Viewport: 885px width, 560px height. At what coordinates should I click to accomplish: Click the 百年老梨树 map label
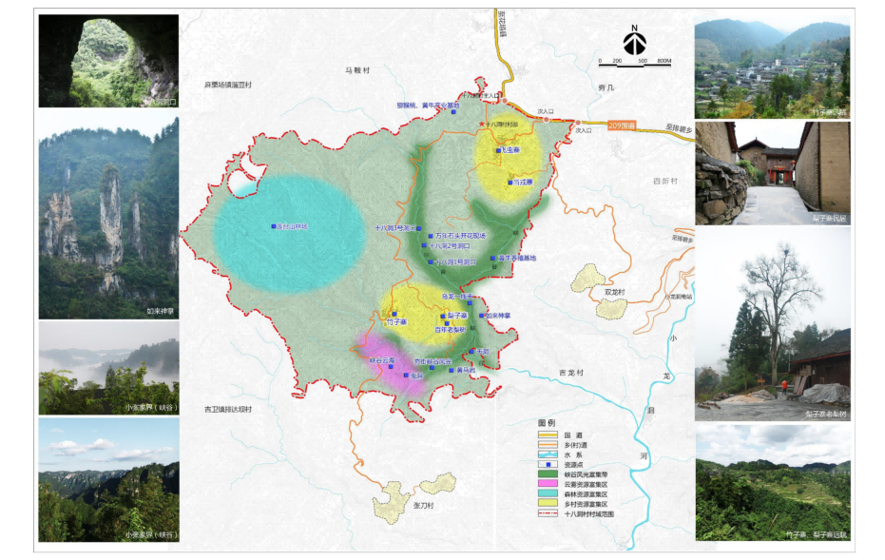451,329
